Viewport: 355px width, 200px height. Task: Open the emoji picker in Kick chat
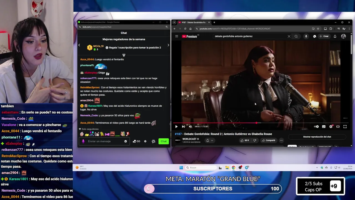click(125, 141)
